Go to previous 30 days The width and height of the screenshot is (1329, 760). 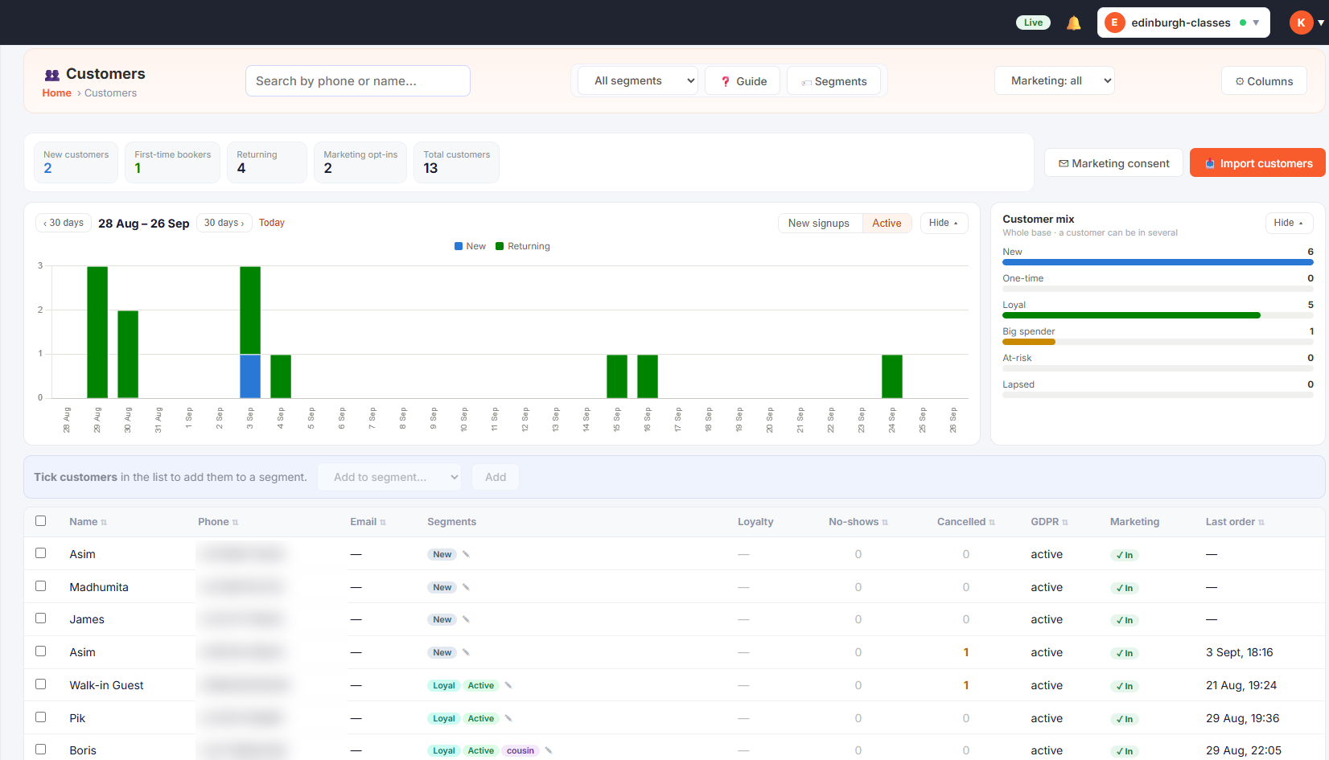tap(64, 223)
